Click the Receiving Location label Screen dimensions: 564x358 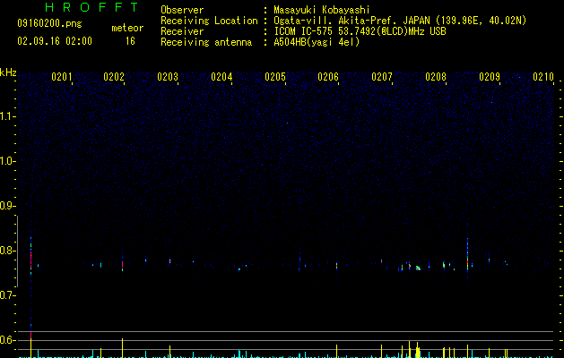[209, 21]
